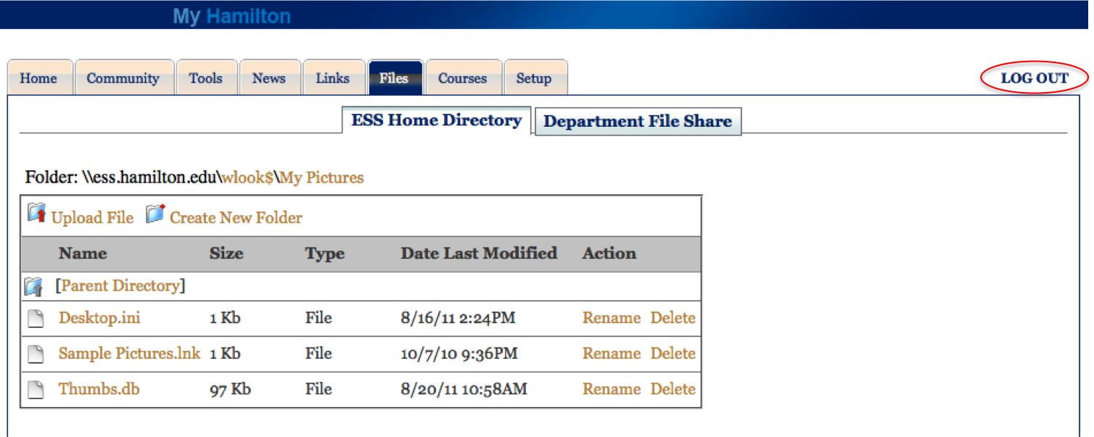Select the ESS Home Directory tab
Image resolution: width=1094 pixels, height=437 pixels.
coord(437,120)
